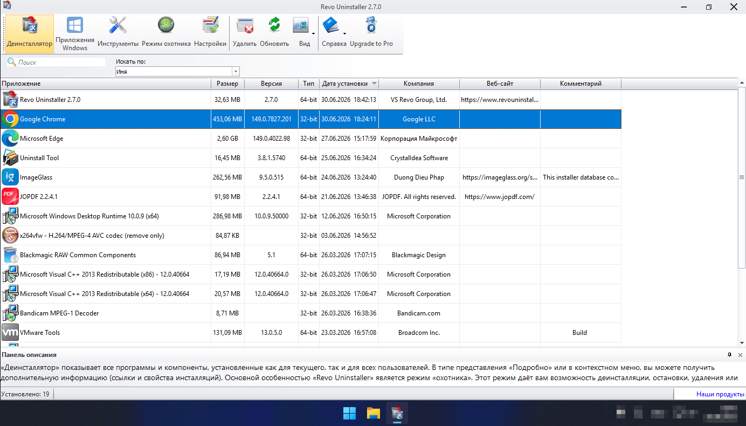746x426 pixels.
Task: Sort by Дата установки column header
Action: (349, 84)
